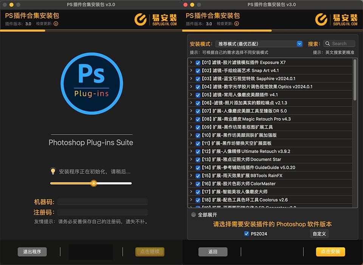Expand the [08] Magic Retouch Pro v4.3 row chevron
The image size is (363, 265).
coord(191,119)
